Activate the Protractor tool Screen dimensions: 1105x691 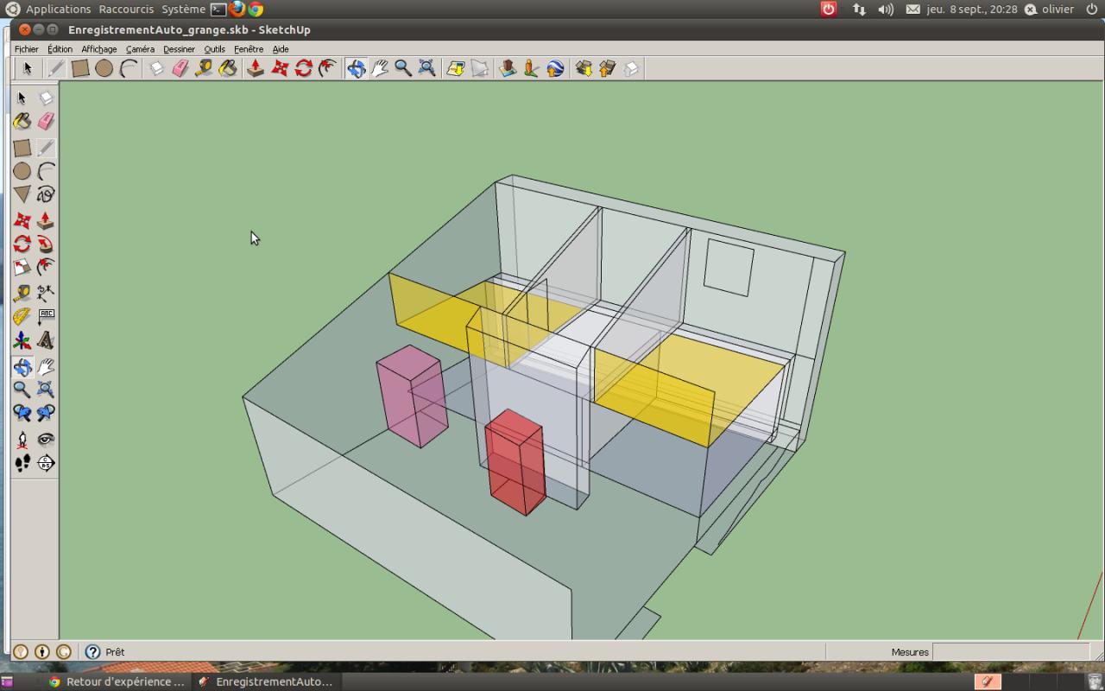[22, 317]
